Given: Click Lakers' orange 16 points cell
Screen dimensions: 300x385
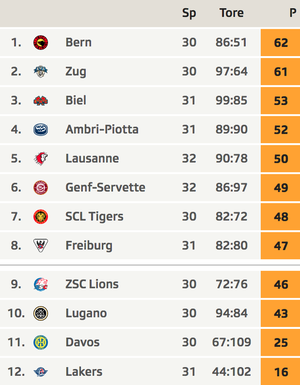Looking at the screenshot, I should click(x=280, y=372).
